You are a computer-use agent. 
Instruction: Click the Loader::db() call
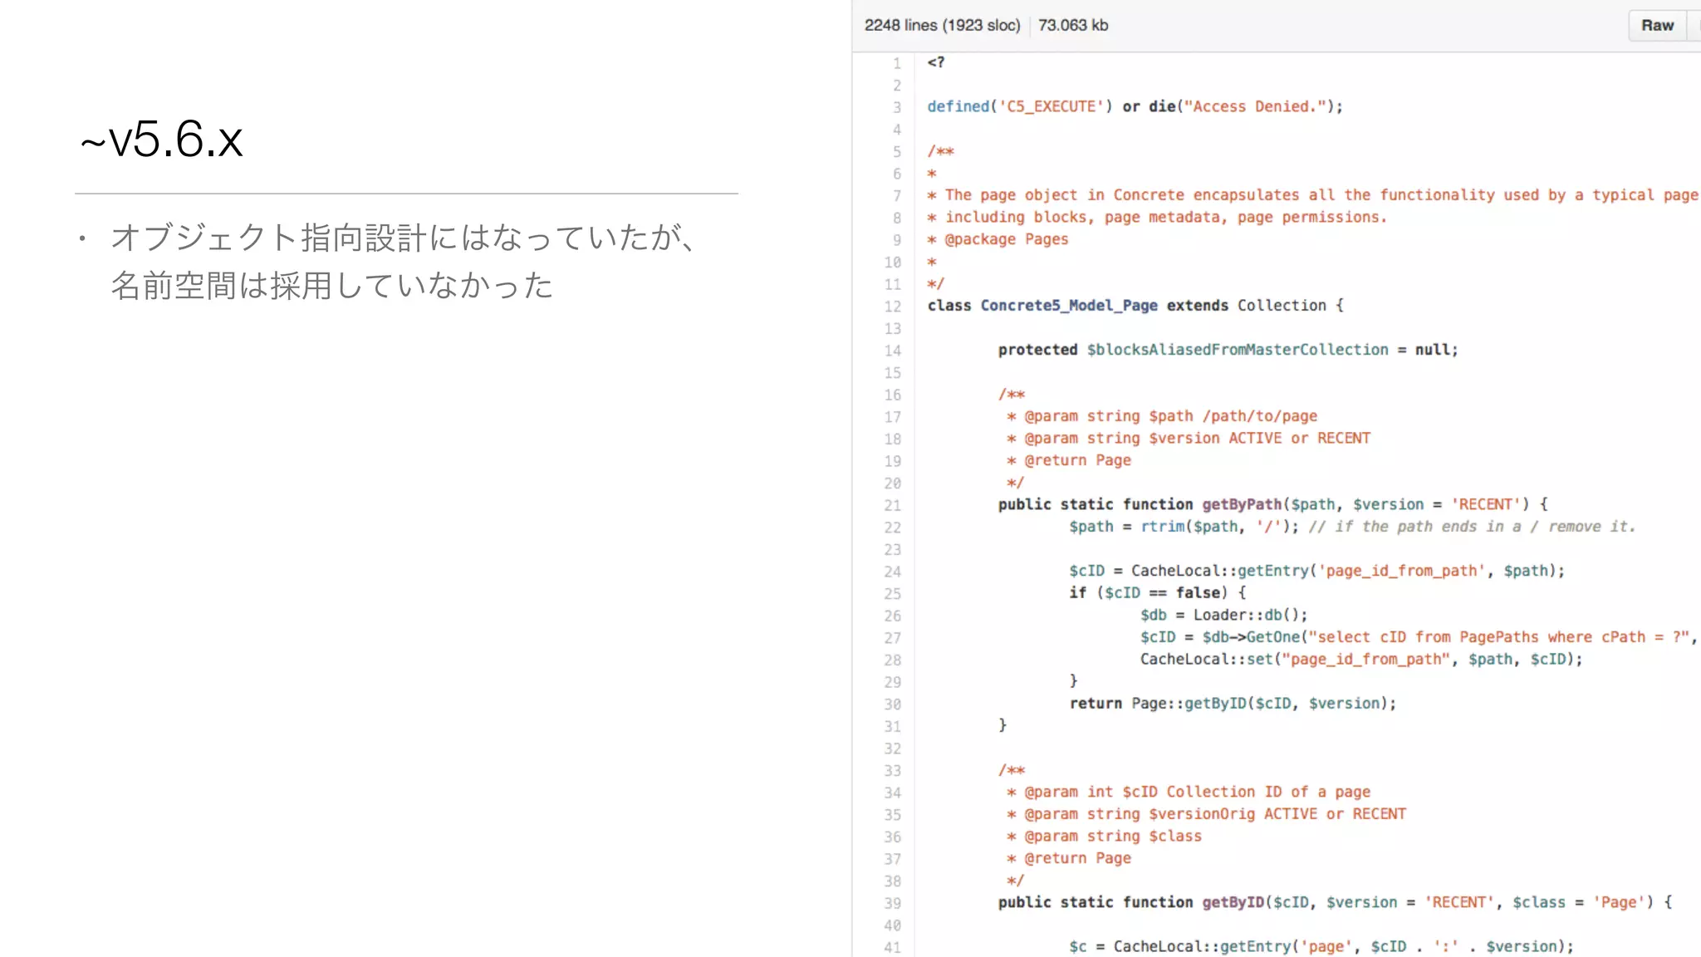[x=1250, y=615]
